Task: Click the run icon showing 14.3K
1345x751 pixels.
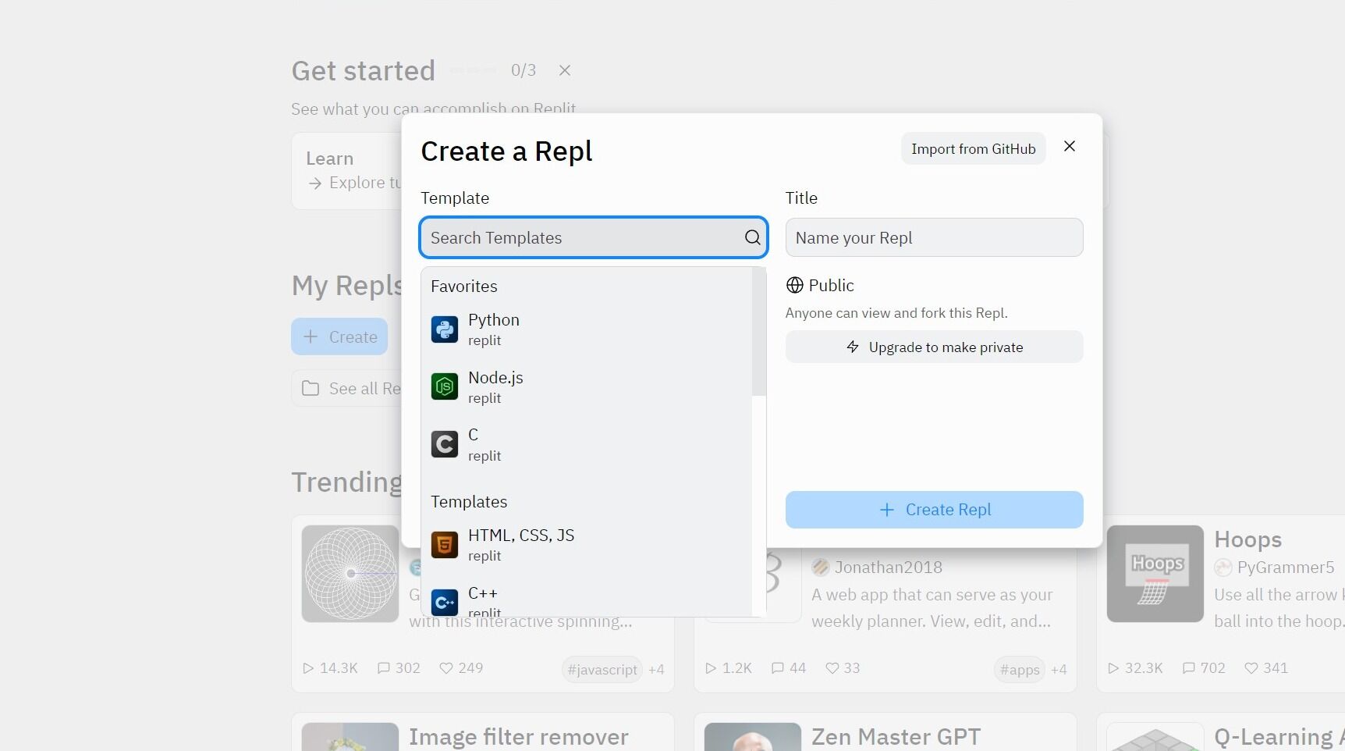Action: (308, 668)
